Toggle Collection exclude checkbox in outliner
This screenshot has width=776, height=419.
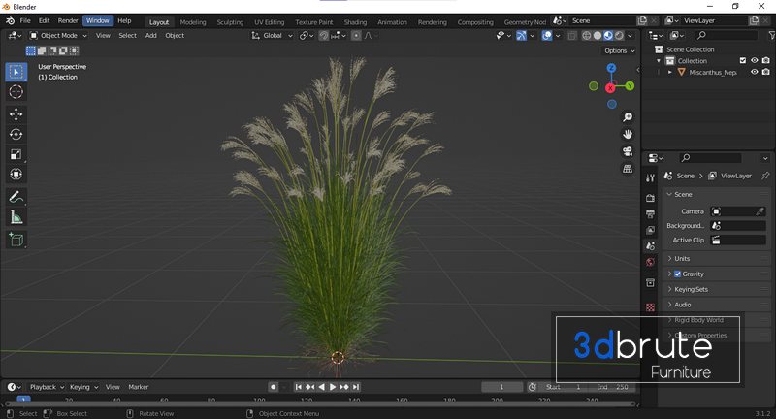click(x=742, y=60)
